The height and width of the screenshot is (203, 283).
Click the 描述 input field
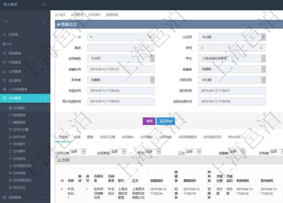(x=121, y=47)
